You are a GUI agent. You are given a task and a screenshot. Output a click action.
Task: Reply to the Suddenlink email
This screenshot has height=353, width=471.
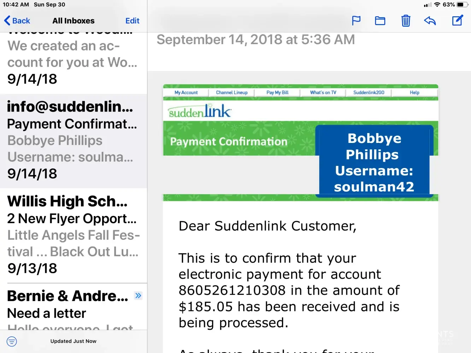430,21
